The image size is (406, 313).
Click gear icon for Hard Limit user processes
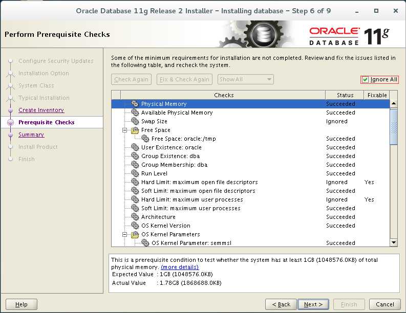pos(135,199)
